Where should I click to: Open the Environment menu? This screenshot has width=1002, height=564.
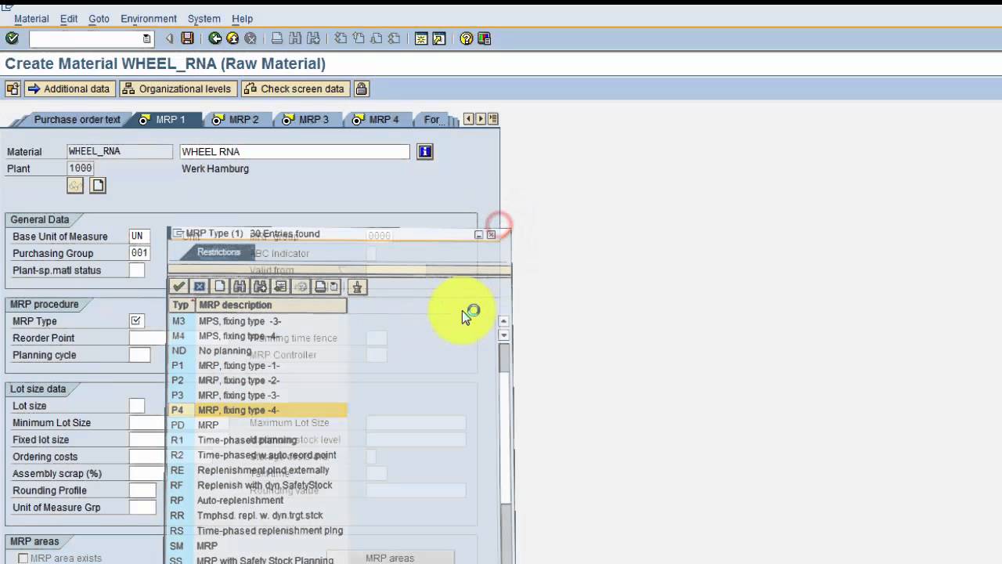(149, 19)
